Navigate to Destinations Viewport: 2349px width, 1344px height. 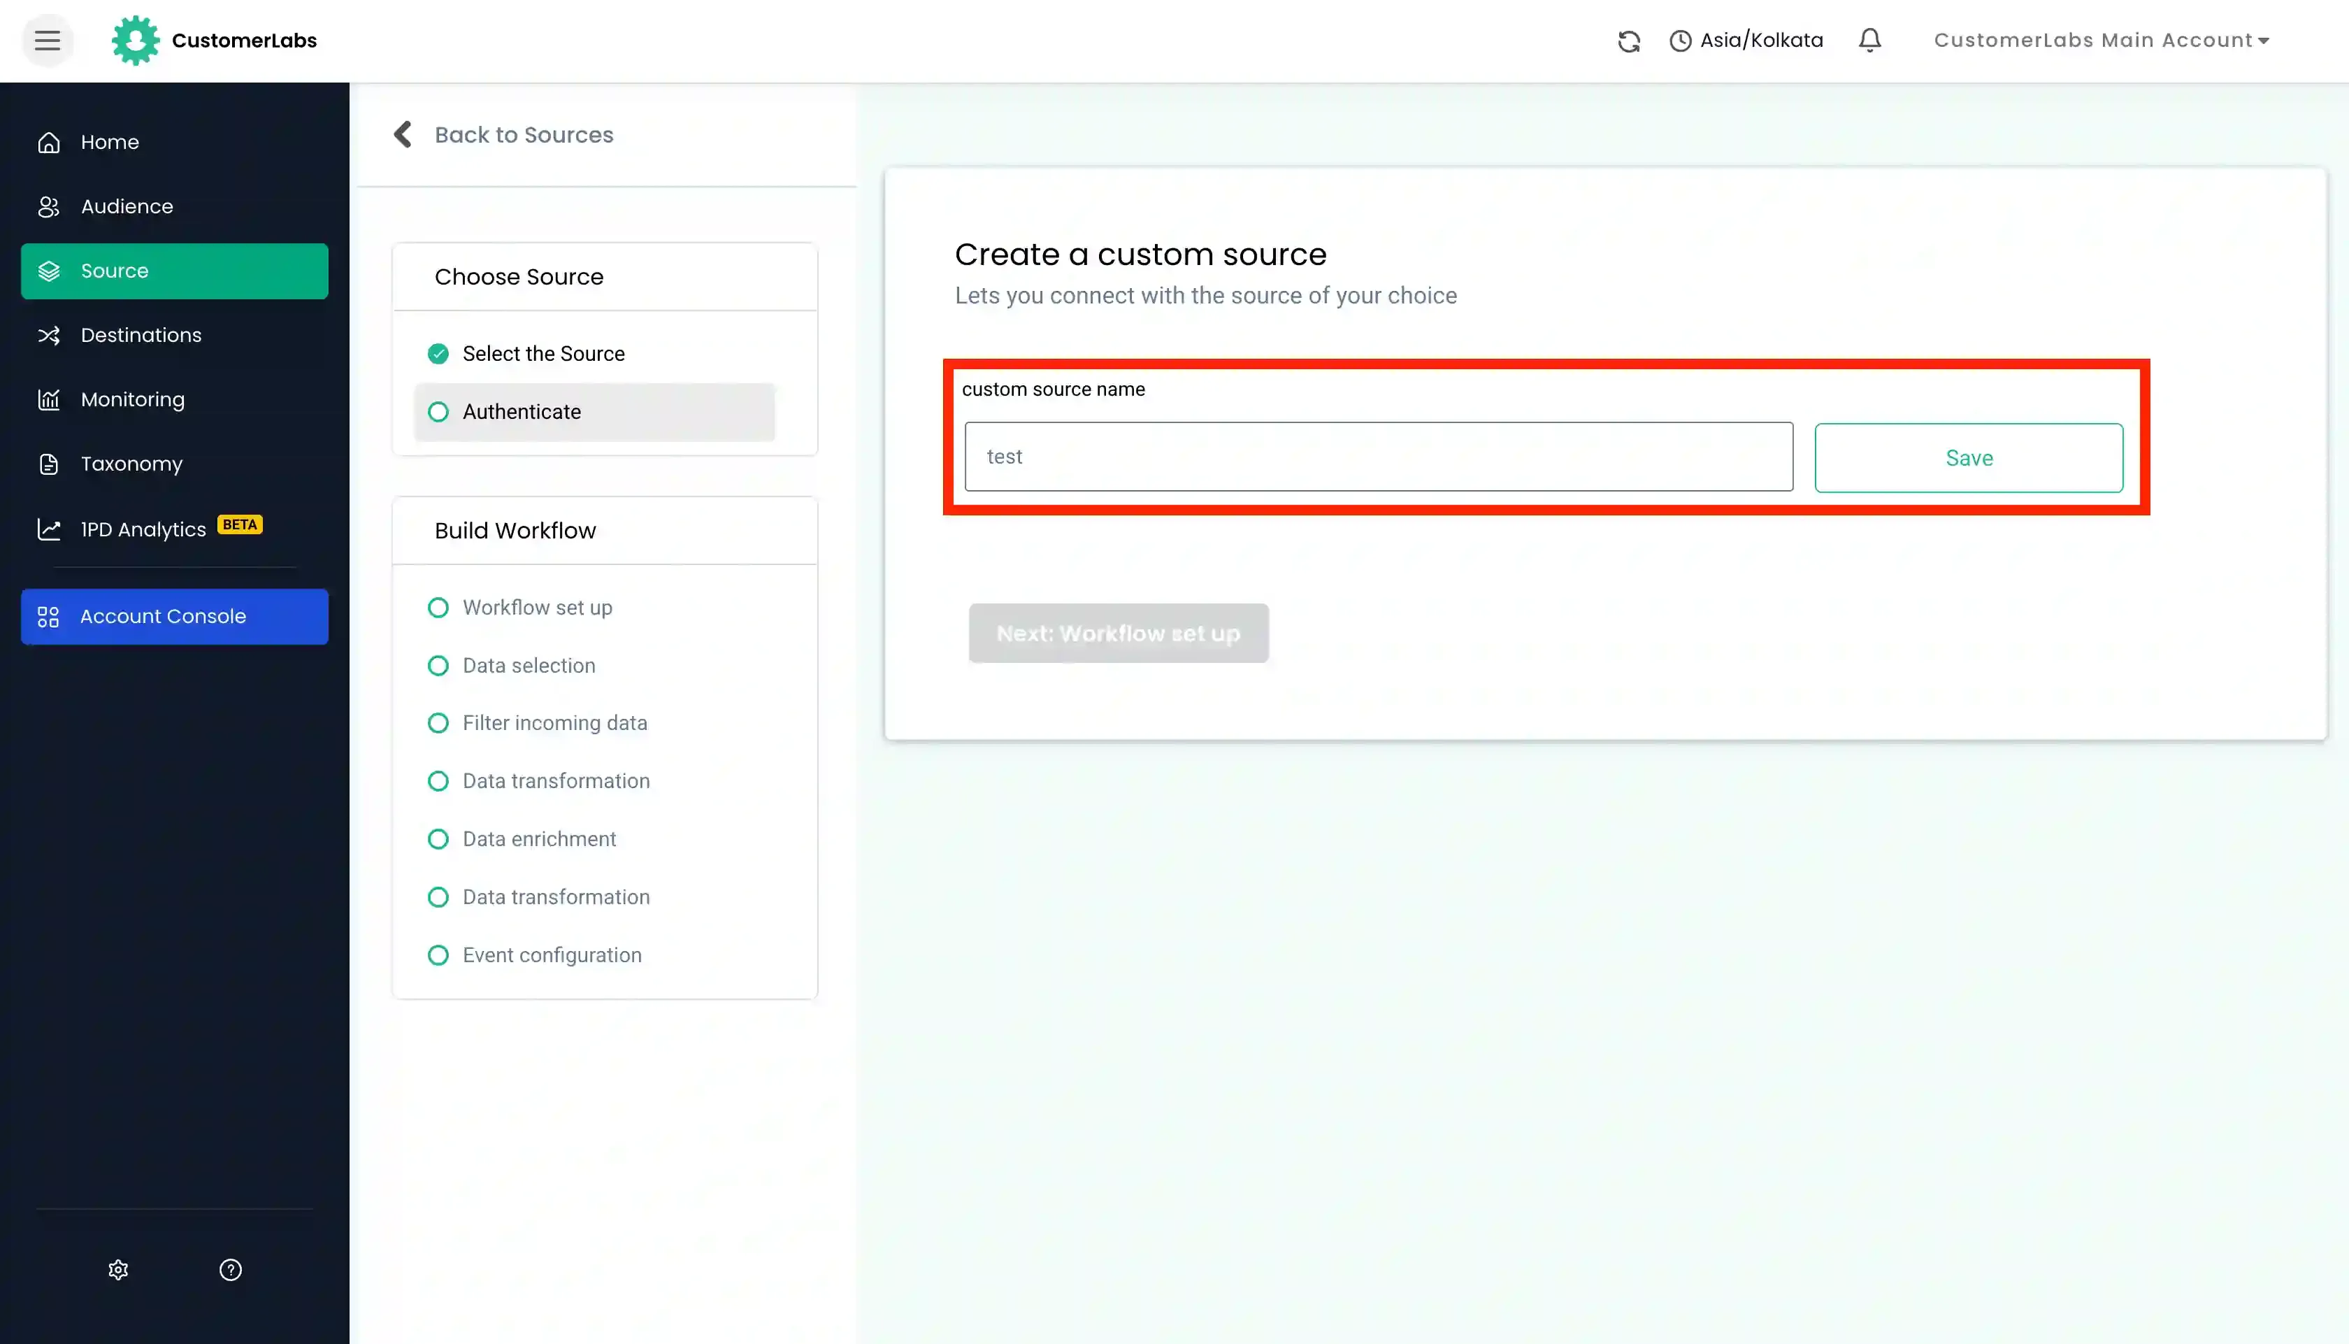(x=174, y=335)
